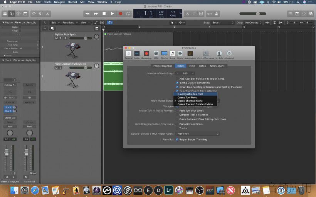
Task: Check Tracks limit dragging checkbox
Action: pyautogui.click(x=177, y=129)
